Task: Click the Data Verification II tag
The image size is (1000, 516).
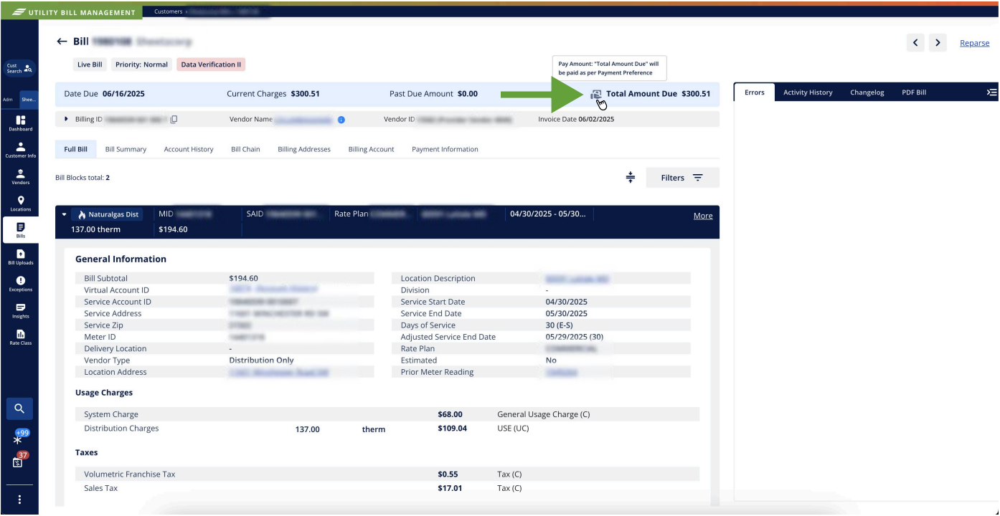Action: [211, 64]
